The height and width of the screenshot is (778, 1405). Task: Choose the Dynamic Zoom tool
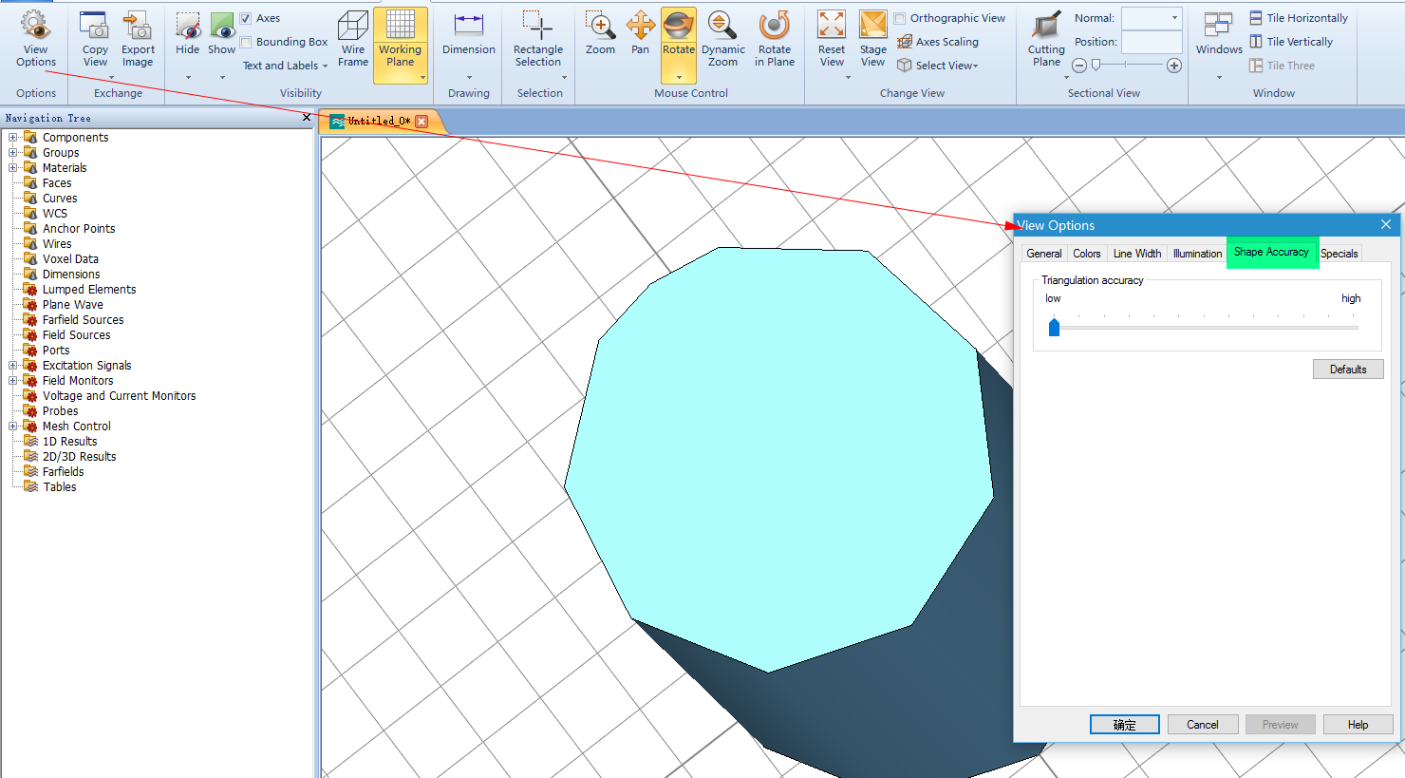[722, 39]
